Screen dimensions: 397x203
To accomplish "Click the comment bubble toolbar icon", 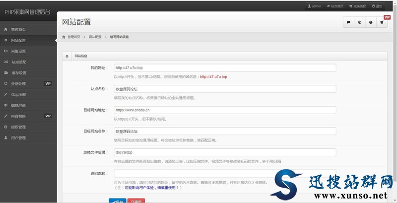I will (349, 22).
